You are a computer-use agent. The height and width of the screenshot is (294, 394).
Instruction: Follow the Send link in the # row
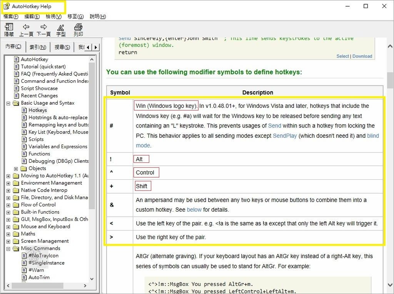click(274, 125)
